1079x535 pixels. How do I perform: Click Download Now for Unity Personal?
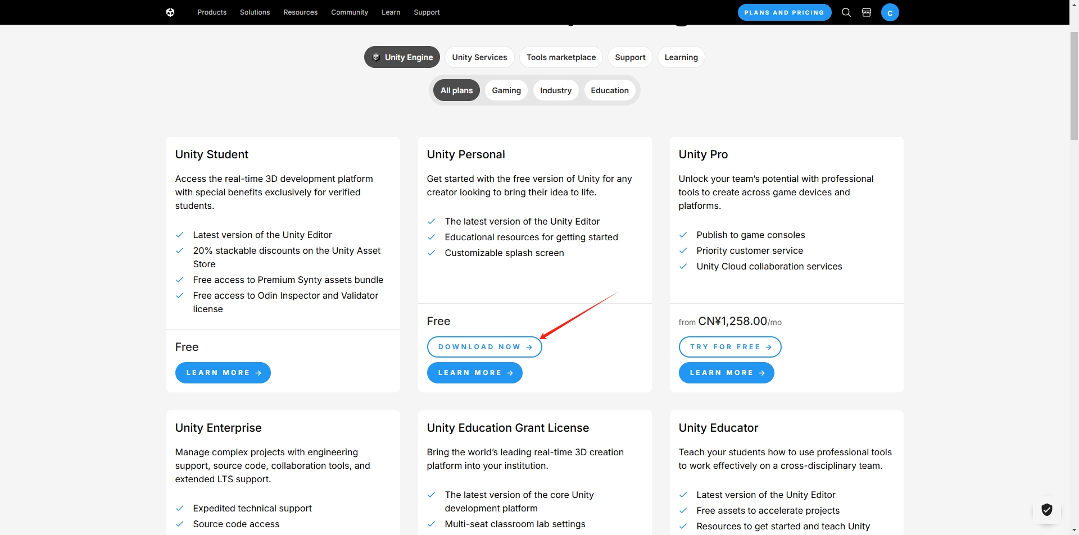click(x=484, y=347)
